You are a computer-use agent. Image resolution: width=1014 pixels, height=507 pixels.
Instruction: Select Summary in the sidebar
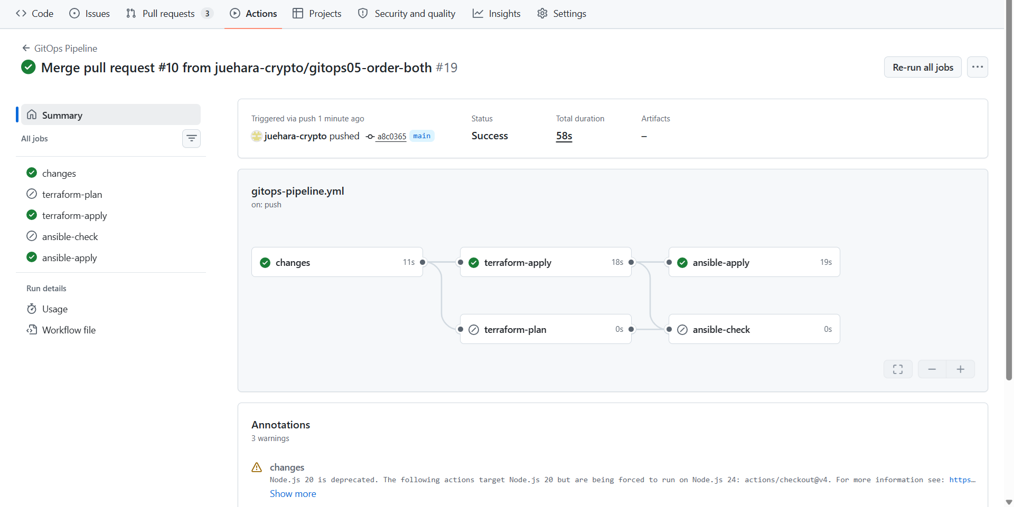111,115
